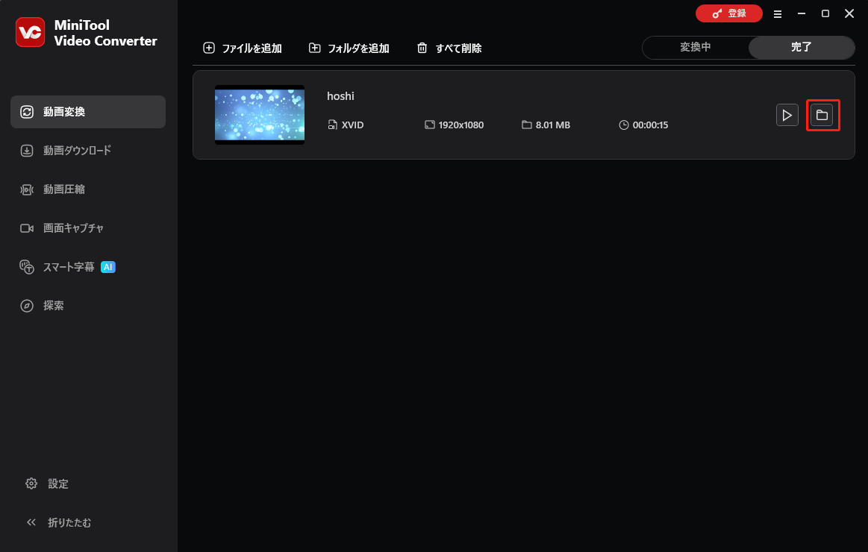The height and width of the screenshot is (552, 868).
Task: Play the converted hoshi video
Action: click(787, 115)
